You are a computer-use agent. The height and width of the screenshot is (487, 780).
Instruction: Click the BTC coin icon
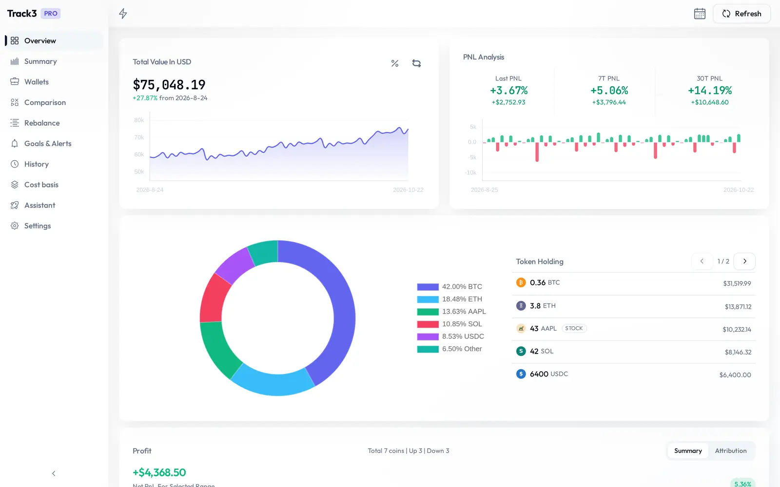[x=521, y=282]
